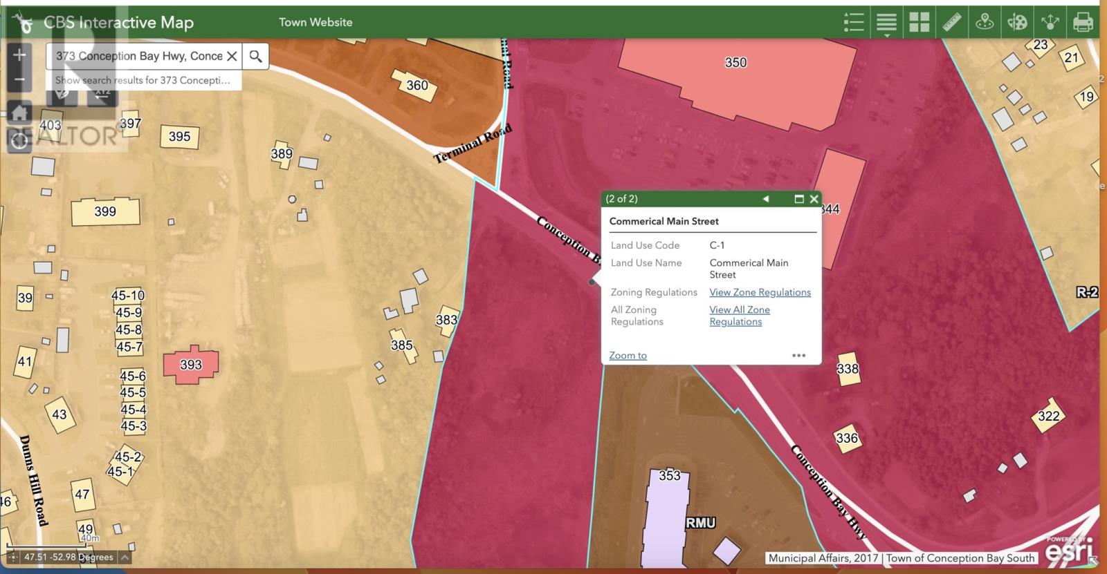
Task: Click into the address search field
Action: pyautogui.click(x=138, y=56)
